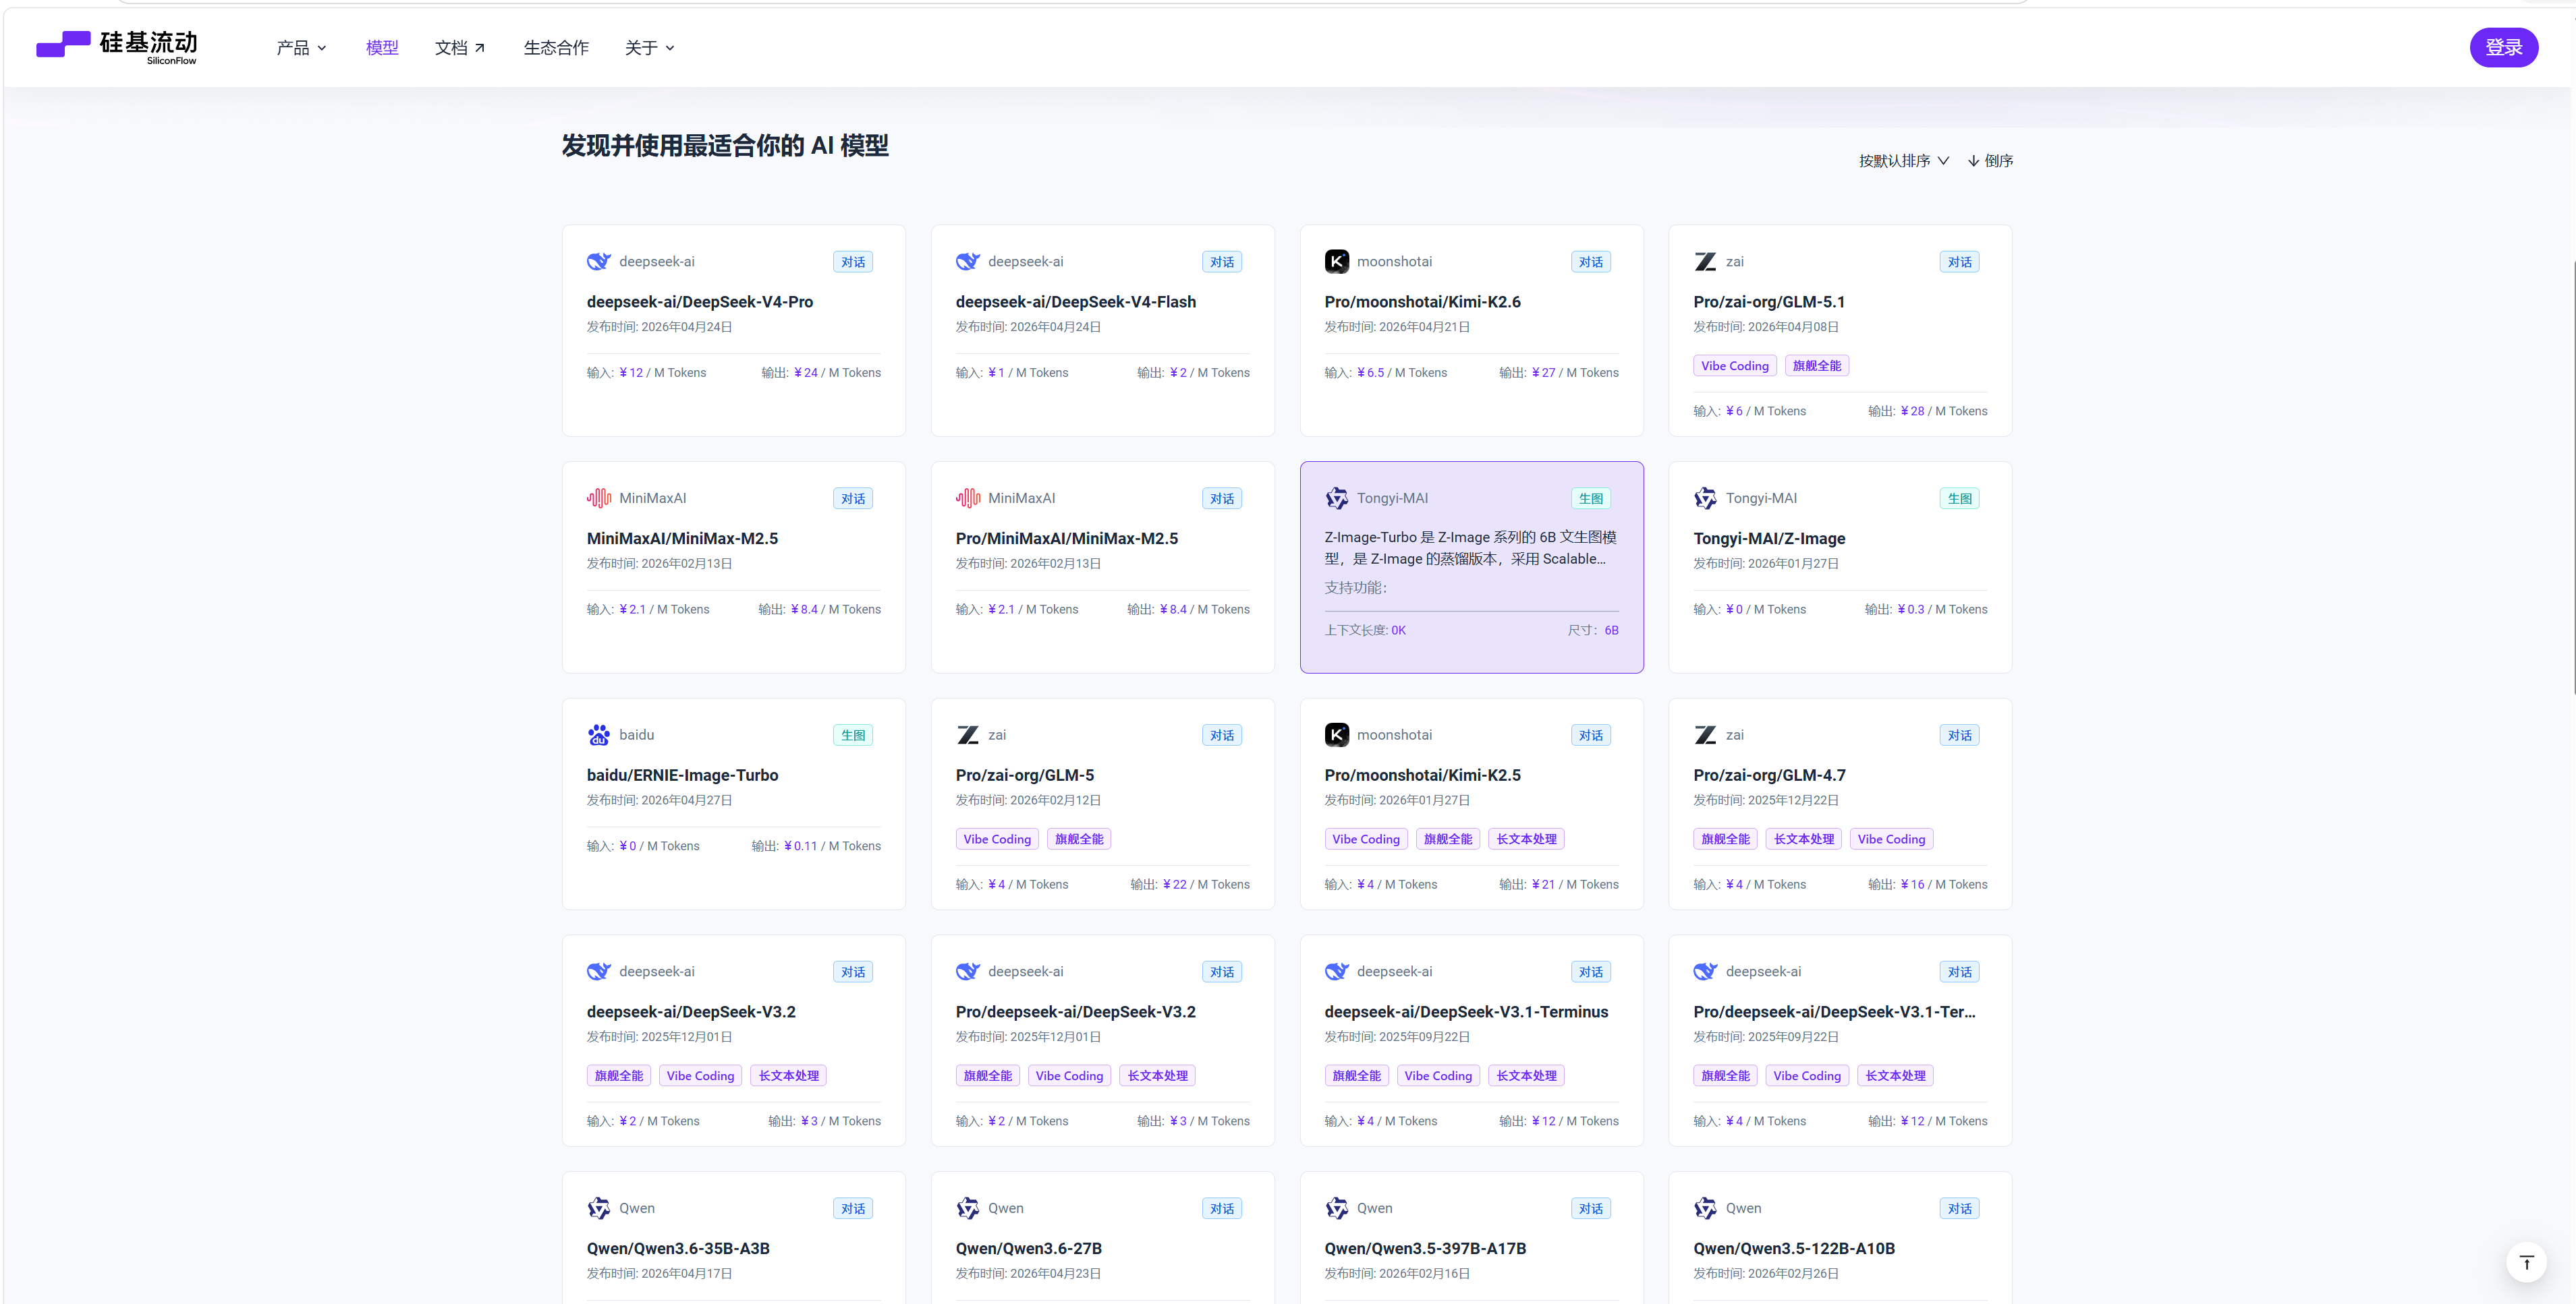Click deepseek icon on deepseek-ai/DeepSeek-V3.2 card

(598, 972)
